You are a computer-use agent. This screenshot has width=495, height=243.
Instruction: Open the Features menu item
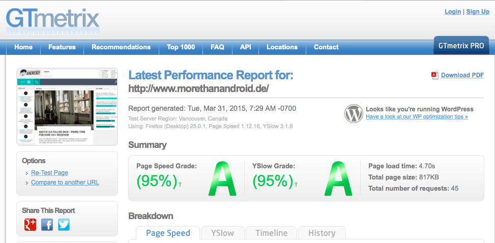62,47
